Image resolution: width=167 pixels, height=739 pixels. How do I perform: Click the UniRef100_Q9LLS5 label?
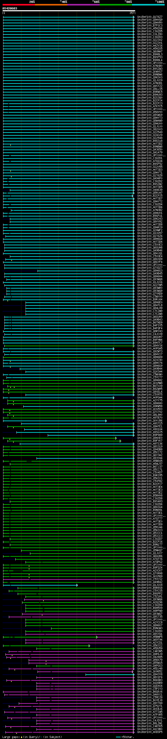[x=150, y=89]
